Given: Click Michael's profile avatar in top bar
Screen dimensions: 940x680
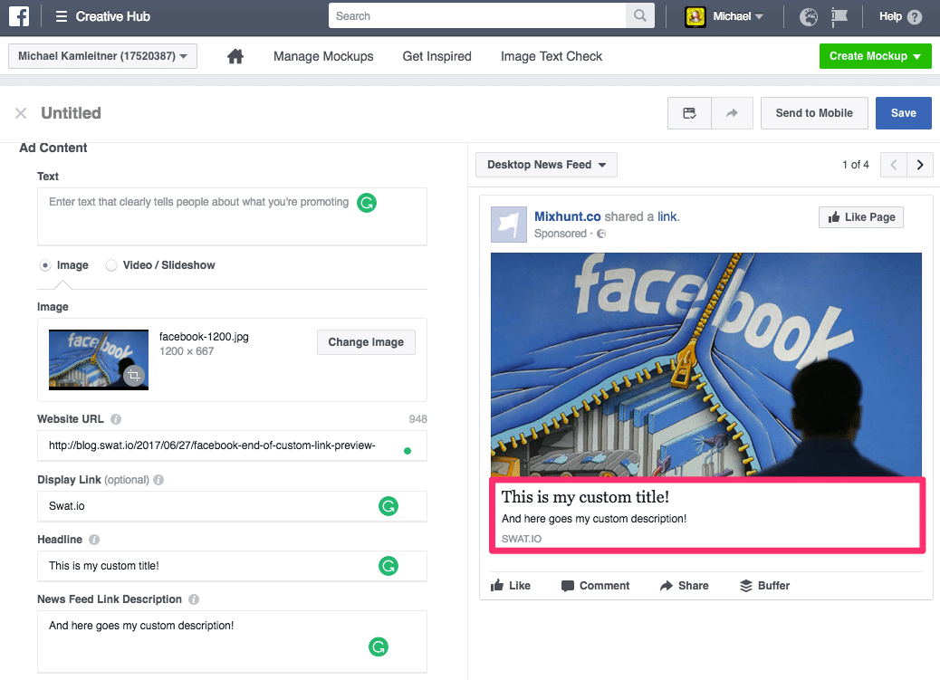Looking at the screenshot, I should point(695,16).
